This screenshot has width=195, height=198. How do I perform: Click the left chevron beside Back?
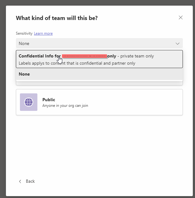tap(20, 181)
